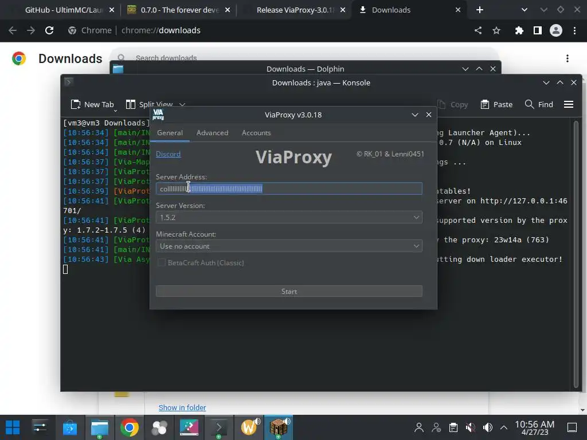Click the Copy button in Konsole toolbar
Screen dimensions: 587x440
(453, 104)
